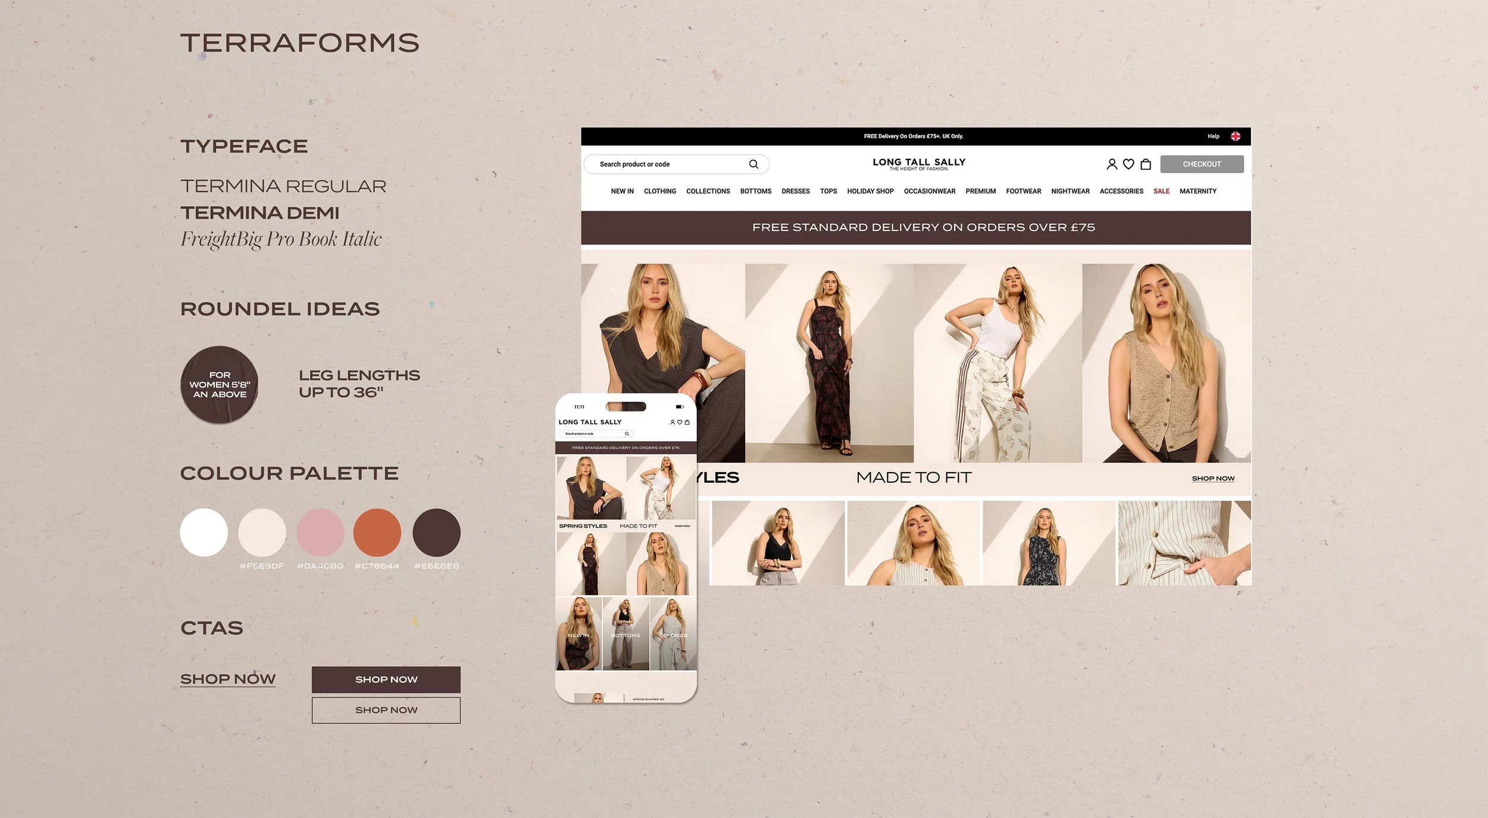
Task: Click the desktop 'Search product or code' field
Action: tap(676, 164)
